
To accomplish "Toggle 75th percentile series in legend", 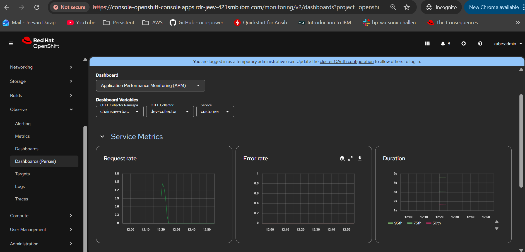I will point(415,223).
